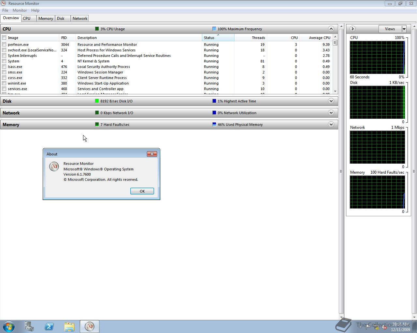Sort by the Status column header
Viewport: 417px width, 333px height.
pos(218,38)
